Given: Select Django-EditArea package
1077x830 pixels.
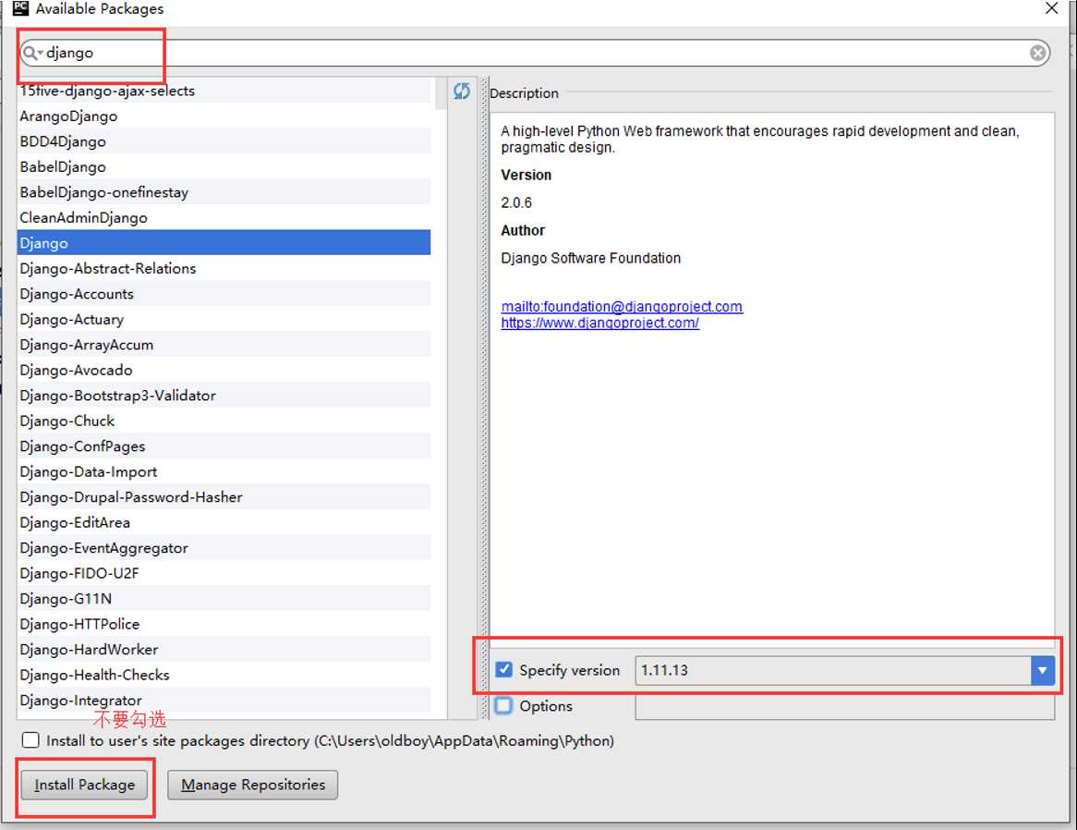Looking at the screenshot, I should coord(224,523).
